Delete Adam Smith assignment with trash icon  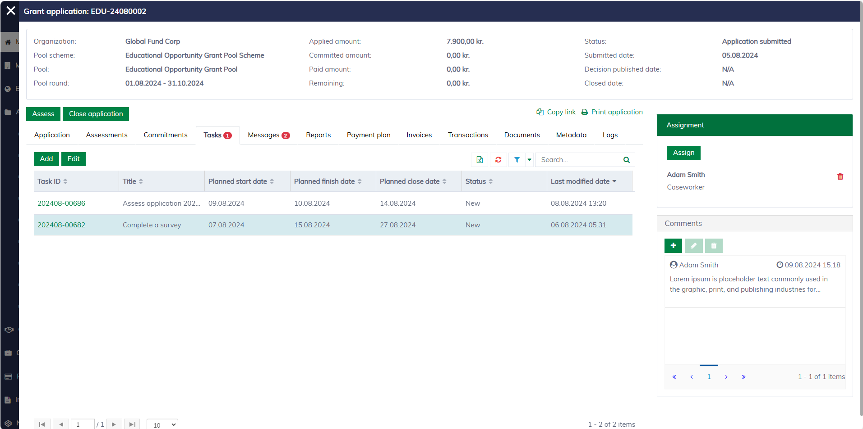coord(840,176)
